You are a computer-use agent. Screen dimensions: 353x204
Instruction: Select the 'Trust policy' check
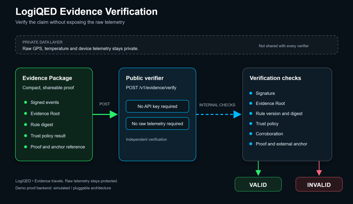pos(267,124)
